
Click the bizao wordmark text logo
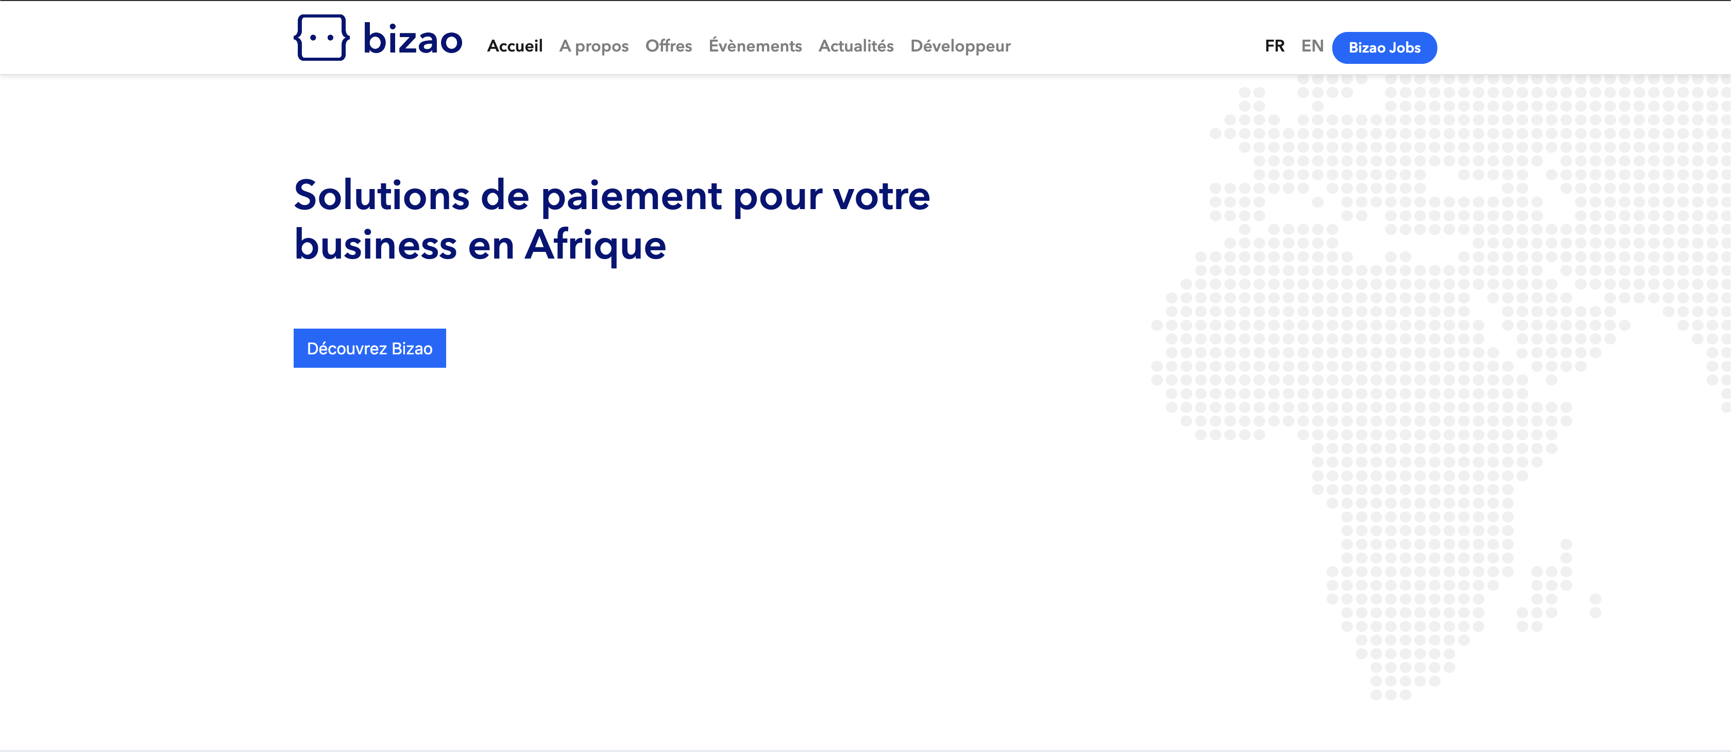pos(413,39)
